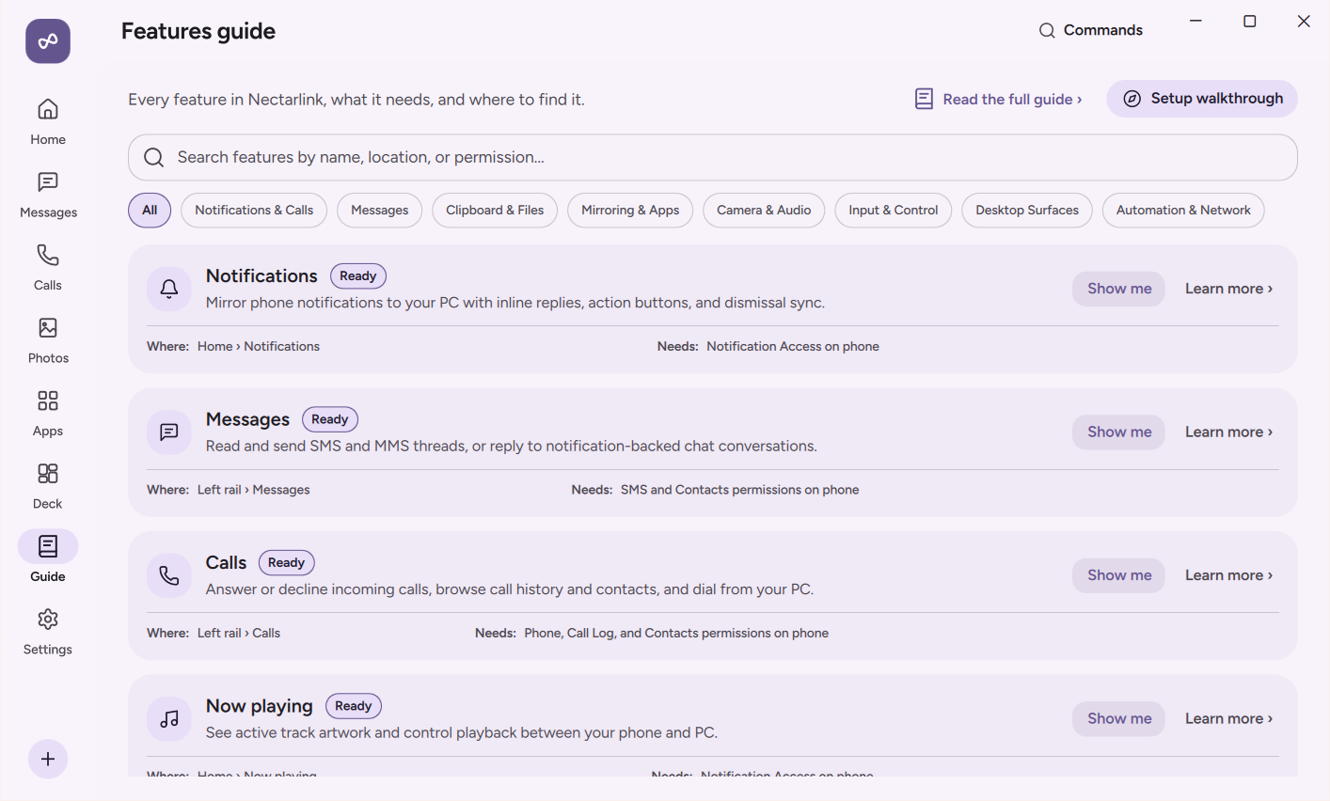This screenshot has width=1330, height=801.
Task: Focus the Search features input field
Action: [713, 158]
